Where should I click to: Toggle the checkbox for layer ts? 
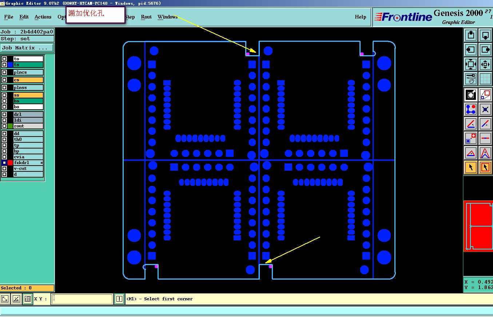[4, 65]
